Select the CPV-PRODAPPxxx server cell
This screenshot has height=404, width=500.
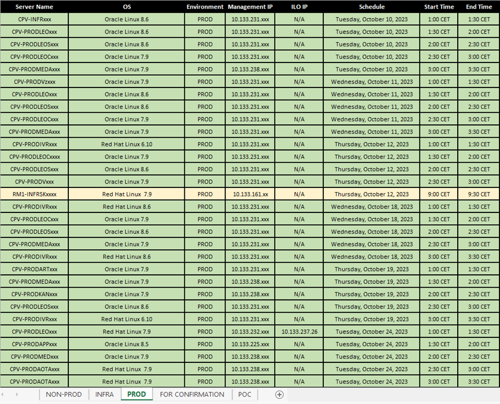pyautogui.click(x=34, y=344)
